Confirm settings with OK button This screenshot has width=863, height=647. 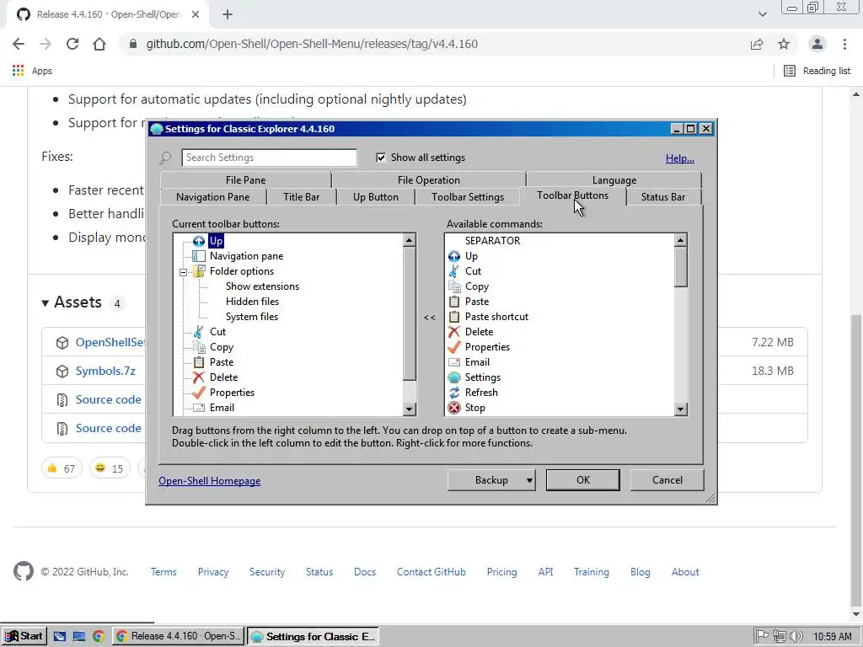[583, 479]
